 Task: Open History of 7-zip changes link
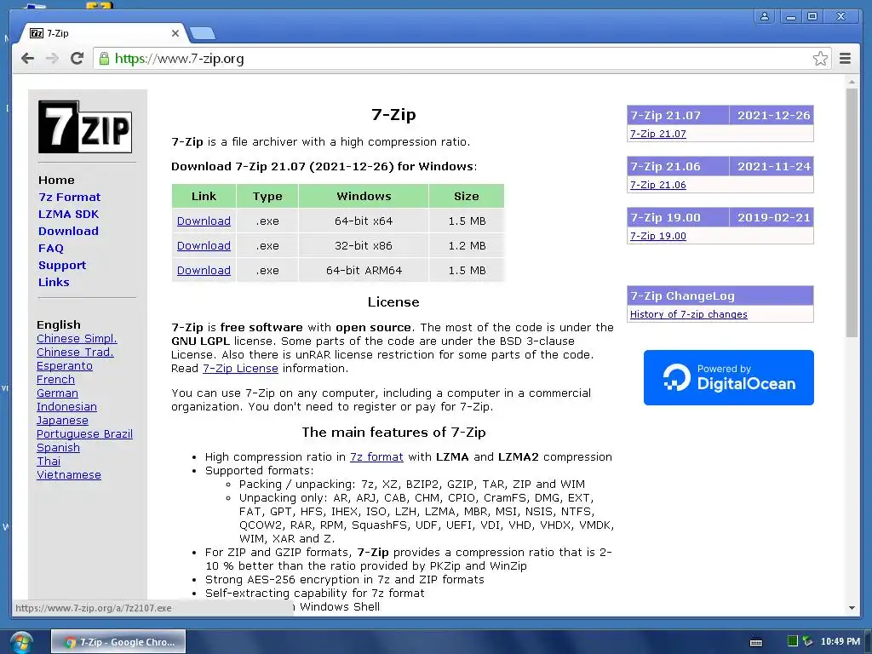coord(688,314)
